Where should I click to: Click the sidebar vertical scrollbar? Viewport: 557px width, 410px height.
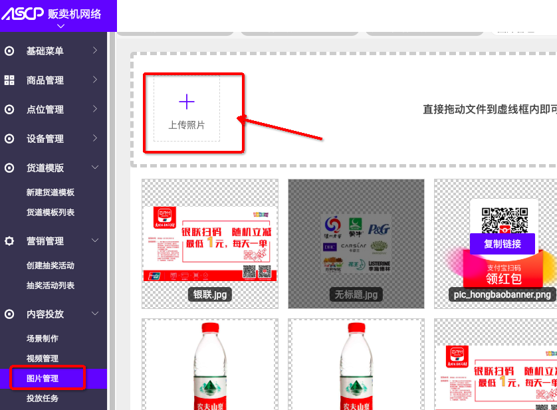[112, 220]
